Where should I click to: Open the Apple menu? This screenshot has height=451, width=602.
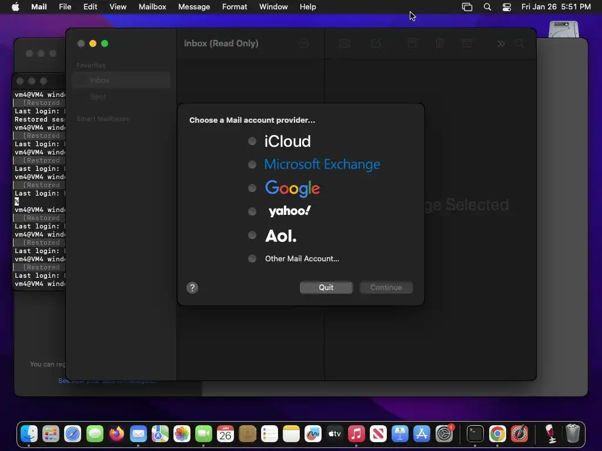click(x=15, y=7)
